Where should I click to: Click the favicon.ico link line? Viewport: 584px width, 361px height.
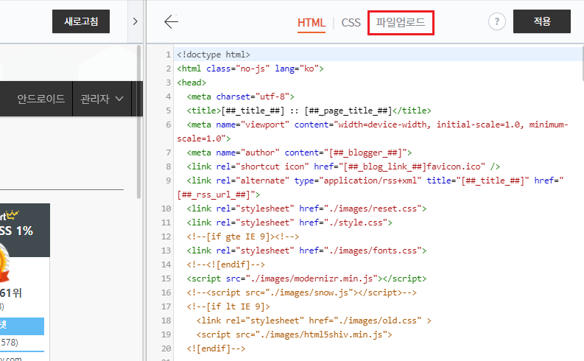click(x=343, y=167)
